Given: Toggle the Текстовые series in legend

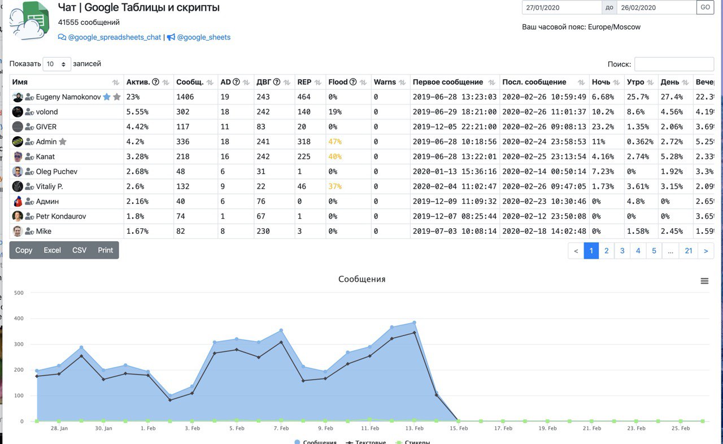Looking at the screenshot, I should [365, 442].
